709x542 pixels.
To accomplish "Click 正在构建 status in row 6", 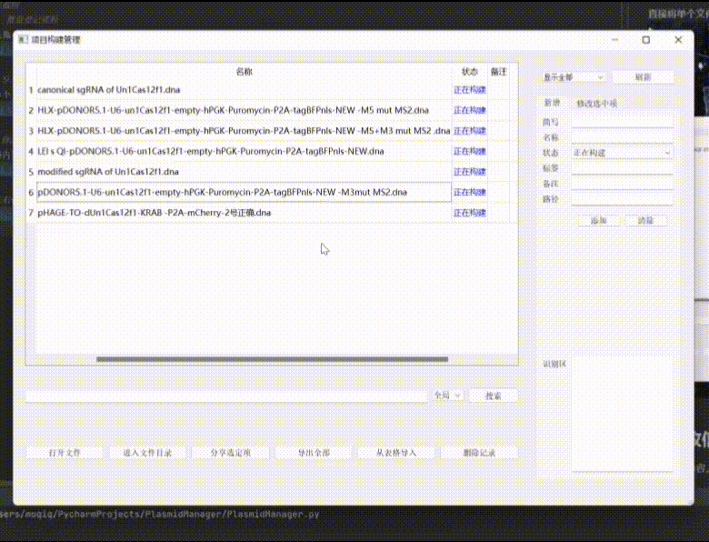I will click(470, 192).
